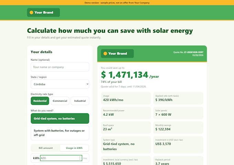Open the State / region dropdown showing Córdoba
This screenshot has width=234, height=165.
click(x=60, y=84)
